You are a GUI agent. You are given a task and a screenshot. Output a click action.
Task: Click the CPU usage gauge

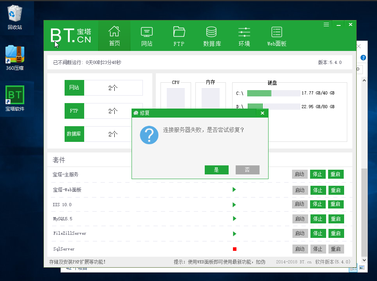176,98
